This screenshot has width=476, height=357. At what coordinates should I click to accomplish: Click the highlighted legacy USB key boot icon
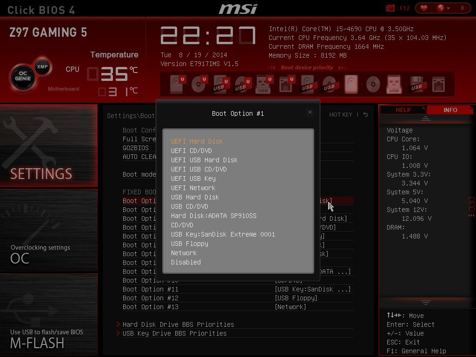point(394,84)
